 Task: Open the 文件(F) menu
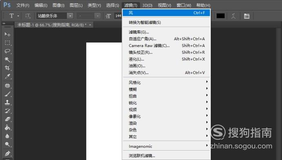[23, 5]
